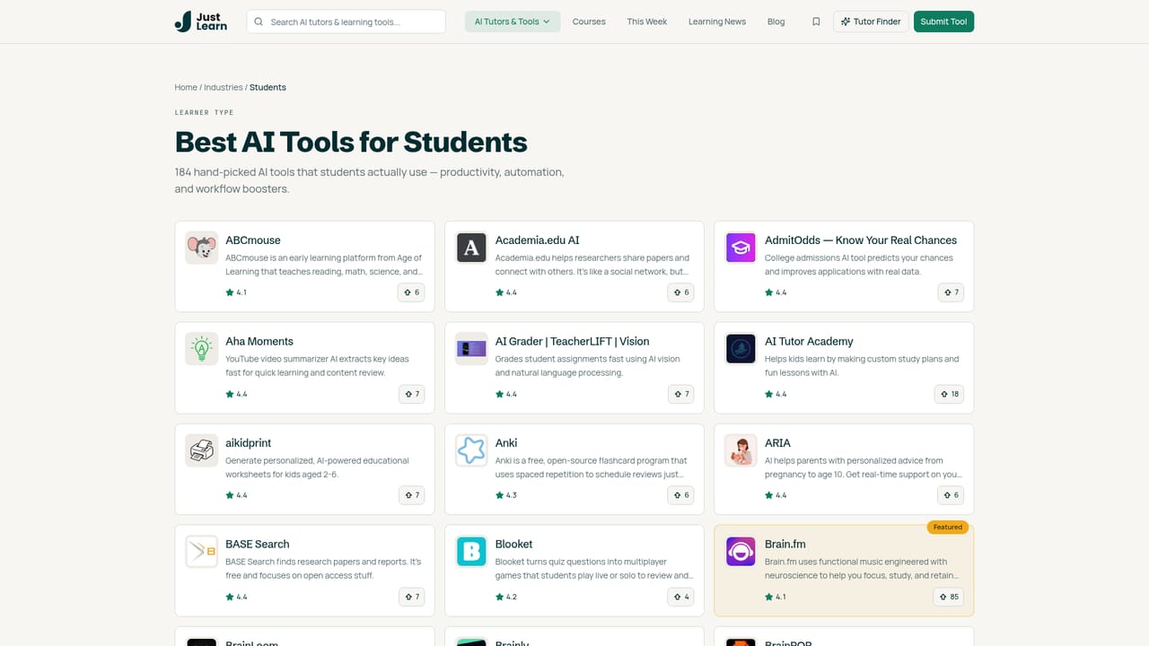Launch the Tutor Finder button
1149x646 pixels.
pos(871,22)
